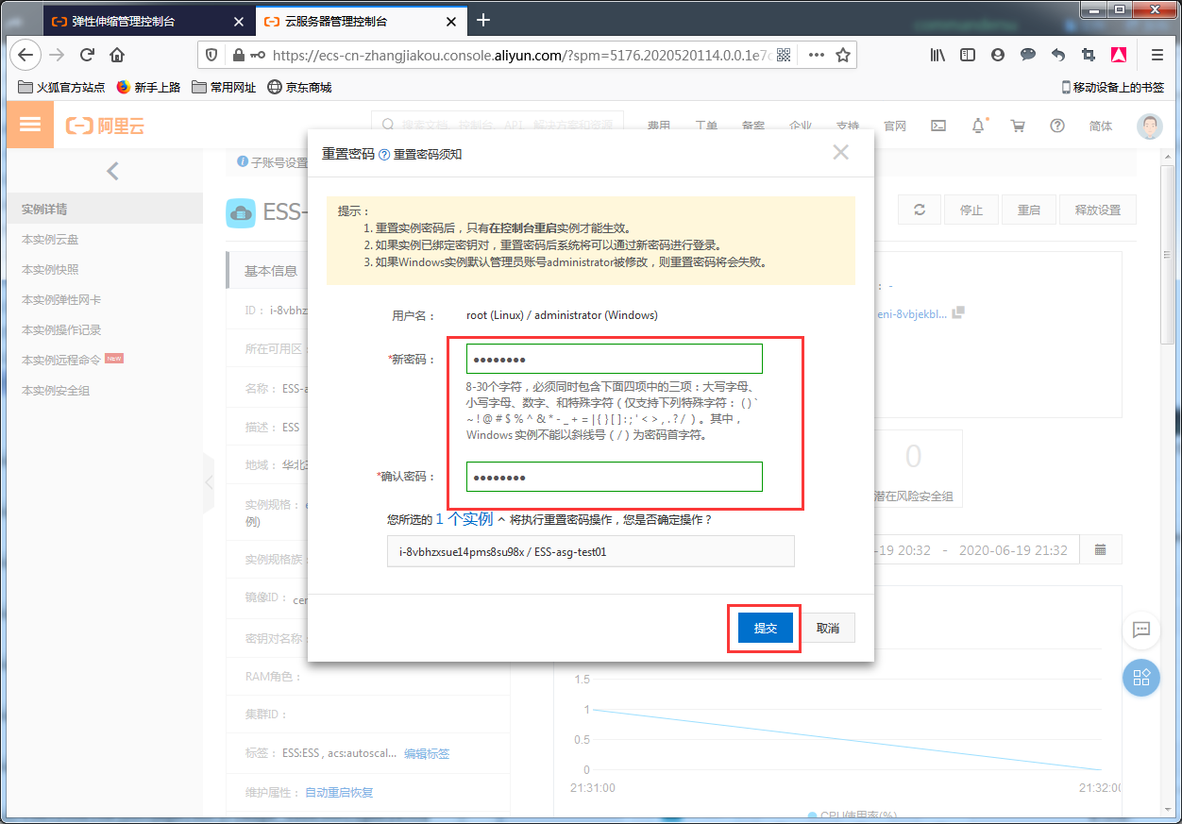
Task: Open the notifications bell icon
Action: pyautogui.click(x=978, y=126)
